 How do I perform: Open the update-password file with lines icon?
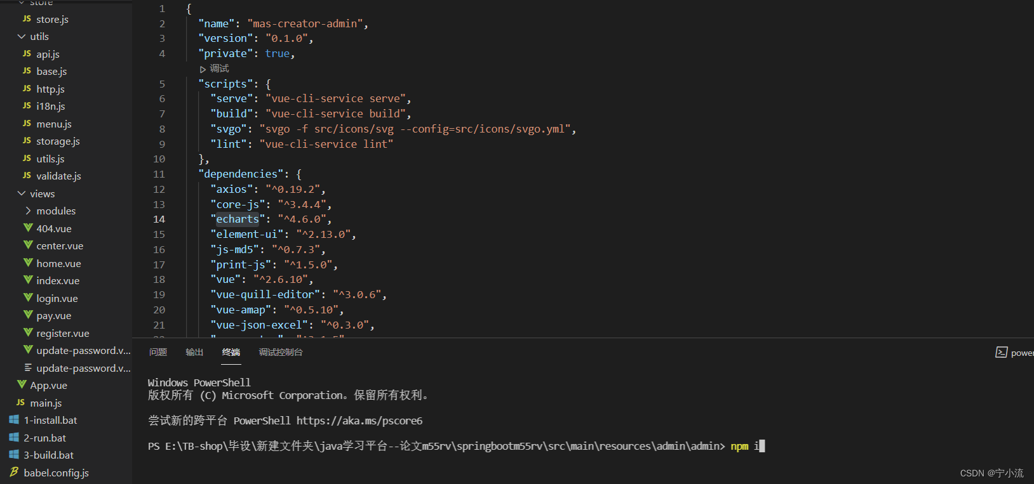tap(83, 368)
